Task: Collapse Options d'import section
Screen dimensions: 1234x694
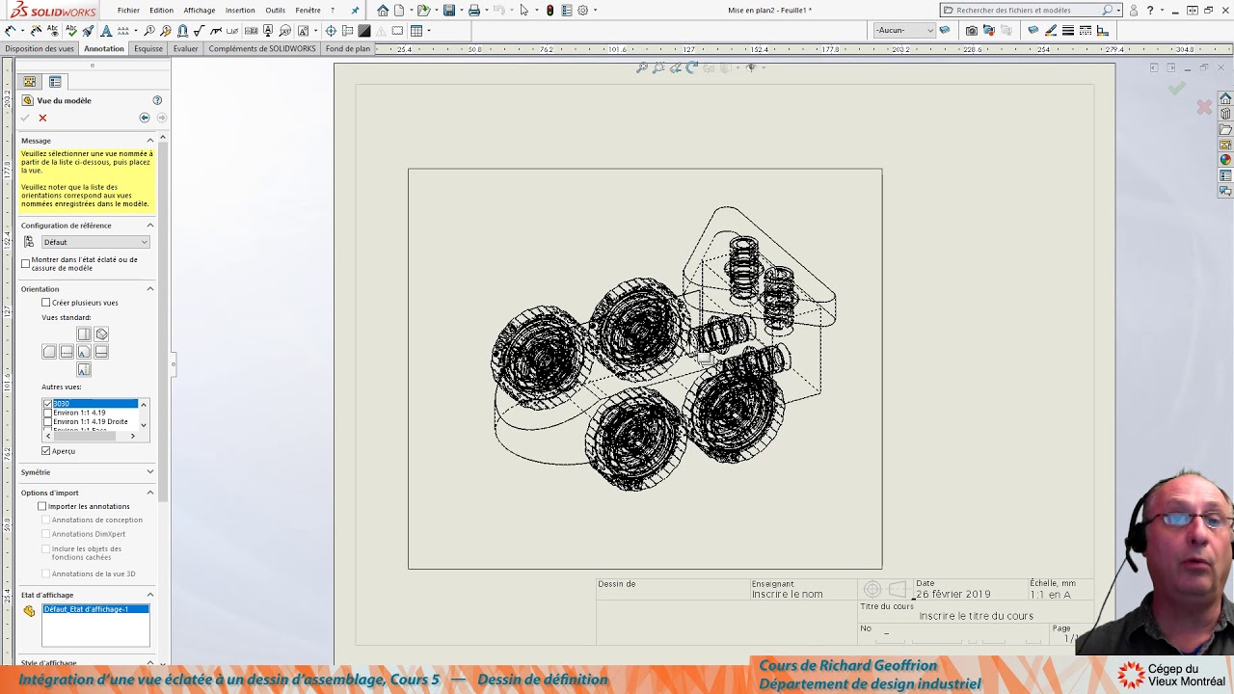Action: click(x=149, y=493)
